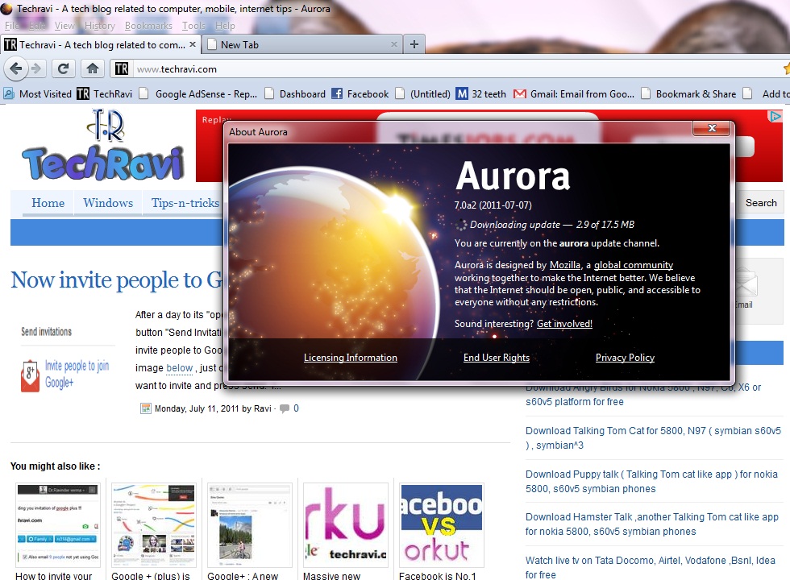
Task: Open the Bookmark & Share bookmark
Action: (x=688, y=93)
